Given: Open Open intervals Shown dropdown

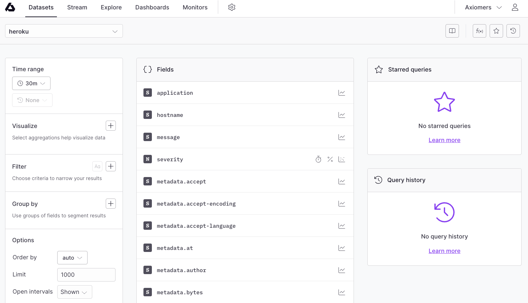Looking at the screenshot, I should click(x=74, y=292).
